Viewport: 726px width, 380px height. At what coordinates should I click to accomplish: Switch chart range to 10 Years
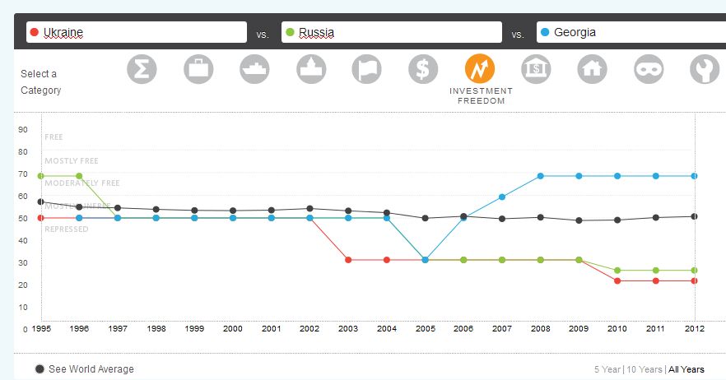tap(644, 369)
